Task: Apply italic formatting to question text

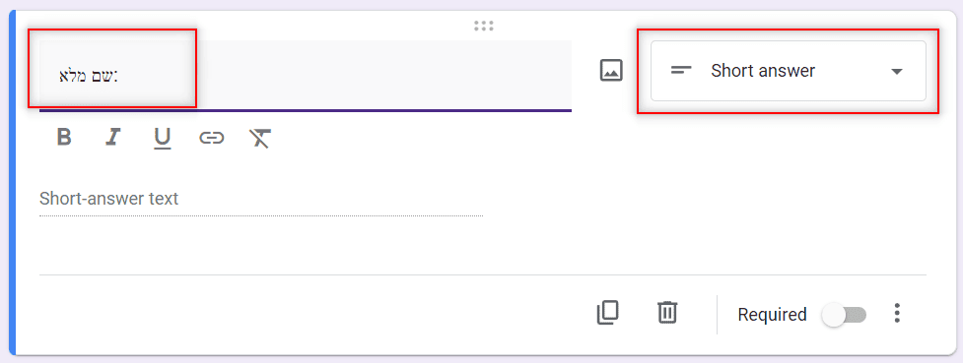Action: (x=111, y=138)
